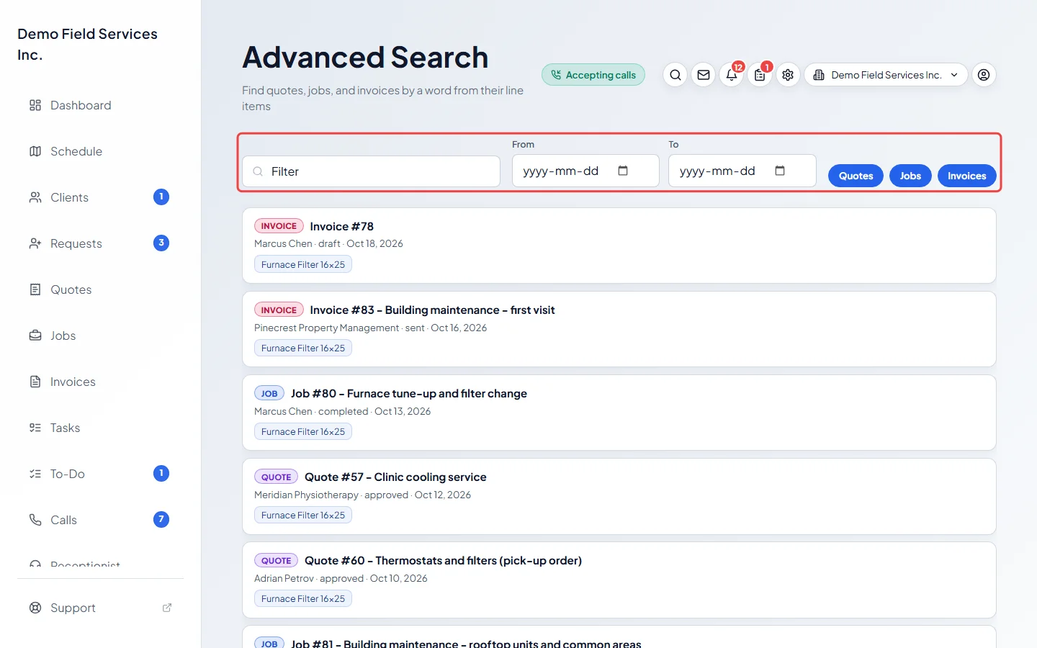The width and height of the screenshot is (1037, 648).
Task: Toggle the Jobs filter chip
Action: pos(910,176)
